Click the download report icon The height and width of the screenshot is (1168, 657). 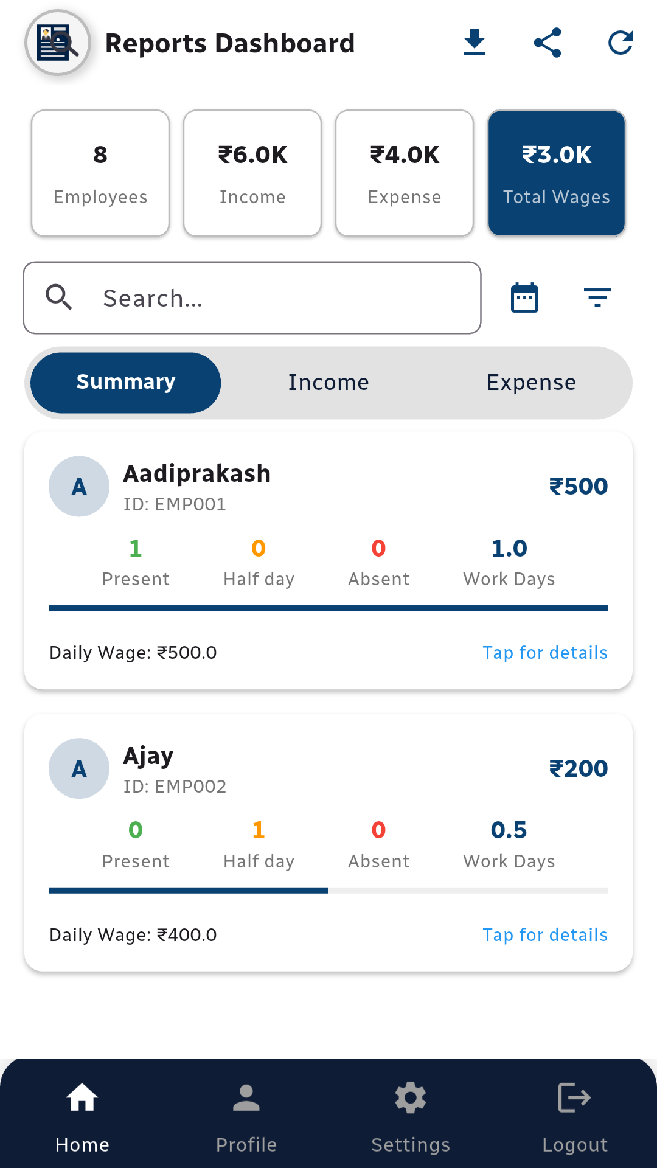(x=474, y=43)
